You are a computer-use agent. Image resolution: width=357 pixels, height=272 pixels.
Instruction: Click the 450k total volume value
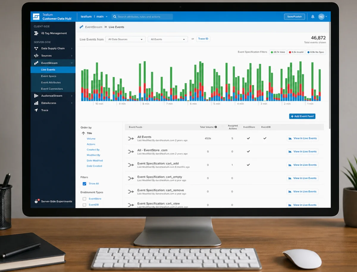pos(208,138)
